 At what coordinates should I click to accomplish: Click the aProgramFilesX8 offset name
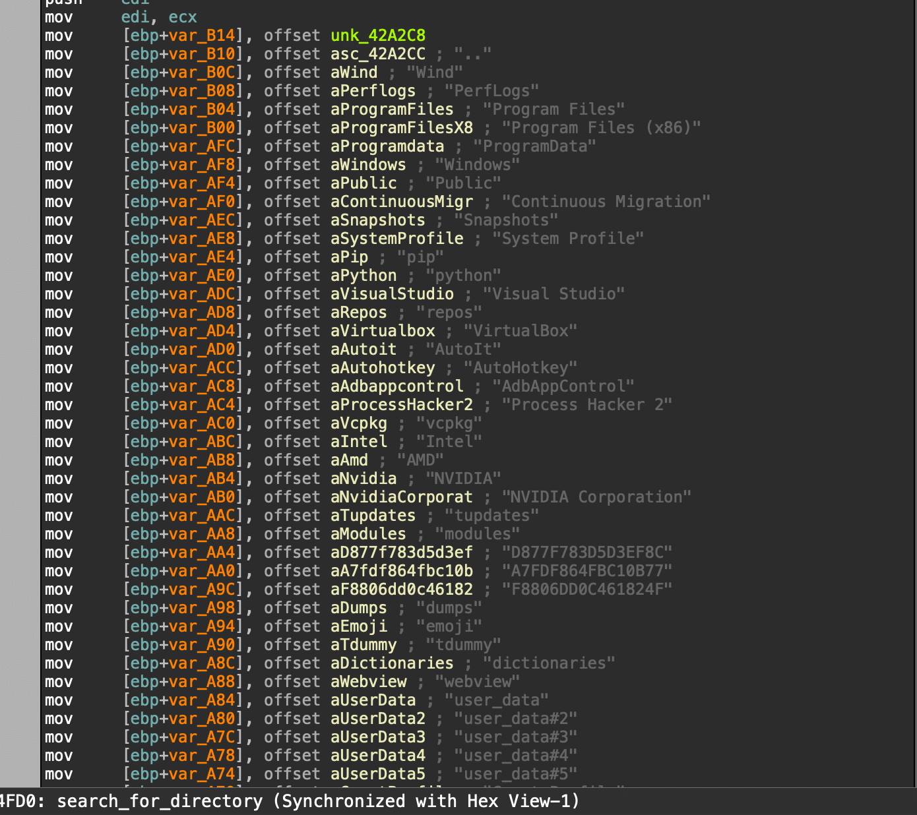[401, 128]
